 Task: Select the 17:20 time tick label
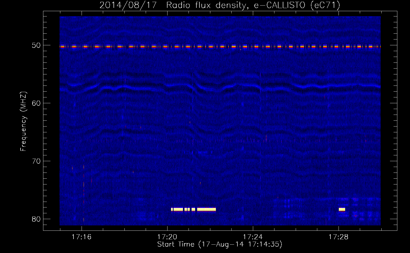click(x=167, y=237)
